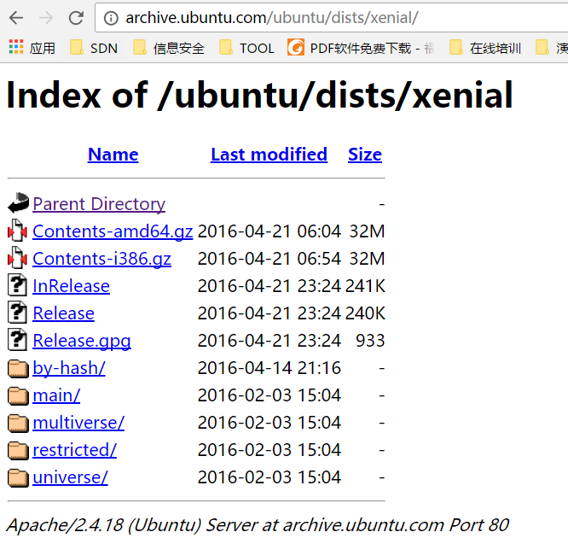The width and height of the screenshot is (568, 538).
Task: Click folder icon beside restricted/
Action: [18, 451]
